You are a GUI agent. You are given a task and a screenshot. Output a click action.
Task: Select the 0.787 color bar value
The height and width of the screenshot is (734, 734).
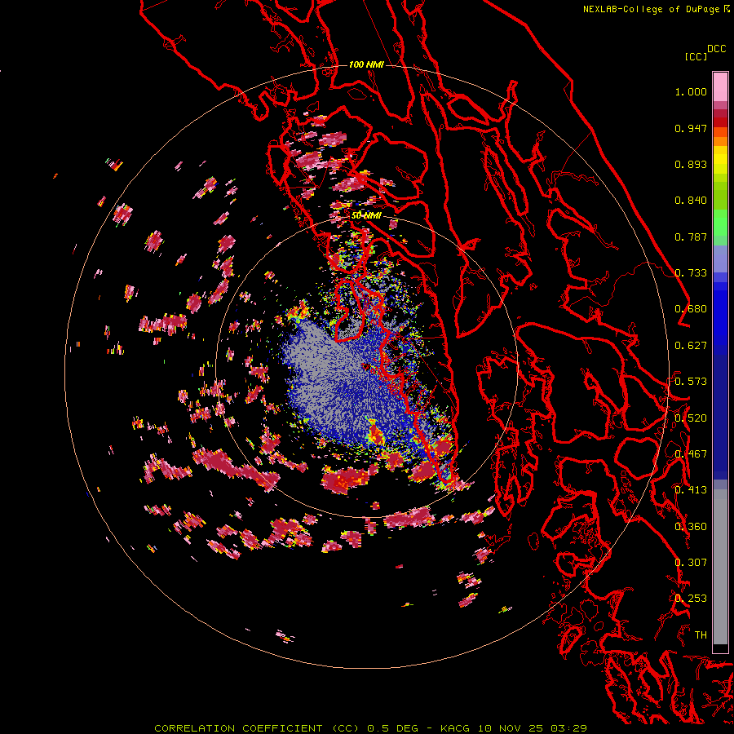(691, 237)
